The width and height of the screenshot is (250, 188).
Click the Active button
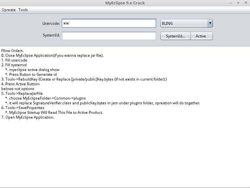click(x=202, y=36)
